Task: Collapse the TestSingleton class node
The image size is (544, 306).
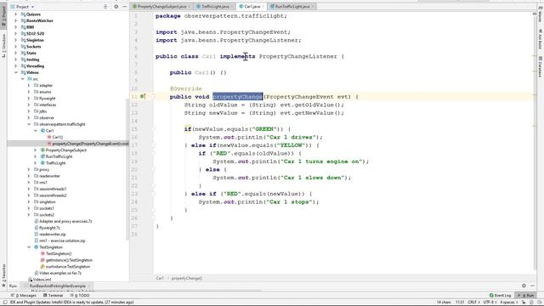Action: point(29,247)
